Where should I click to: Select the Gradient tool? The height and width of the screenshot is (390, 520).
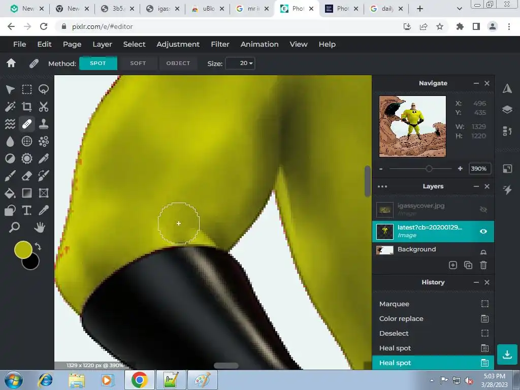[x=27, y=193]
